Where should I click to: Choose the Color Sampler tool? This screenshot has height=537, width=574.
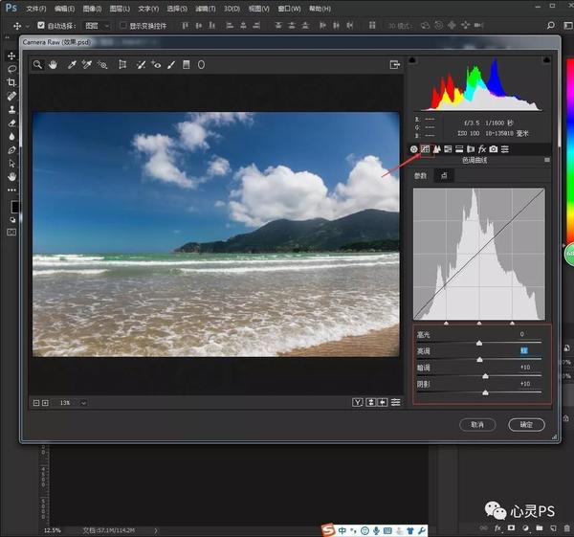[x=87, y=65]
